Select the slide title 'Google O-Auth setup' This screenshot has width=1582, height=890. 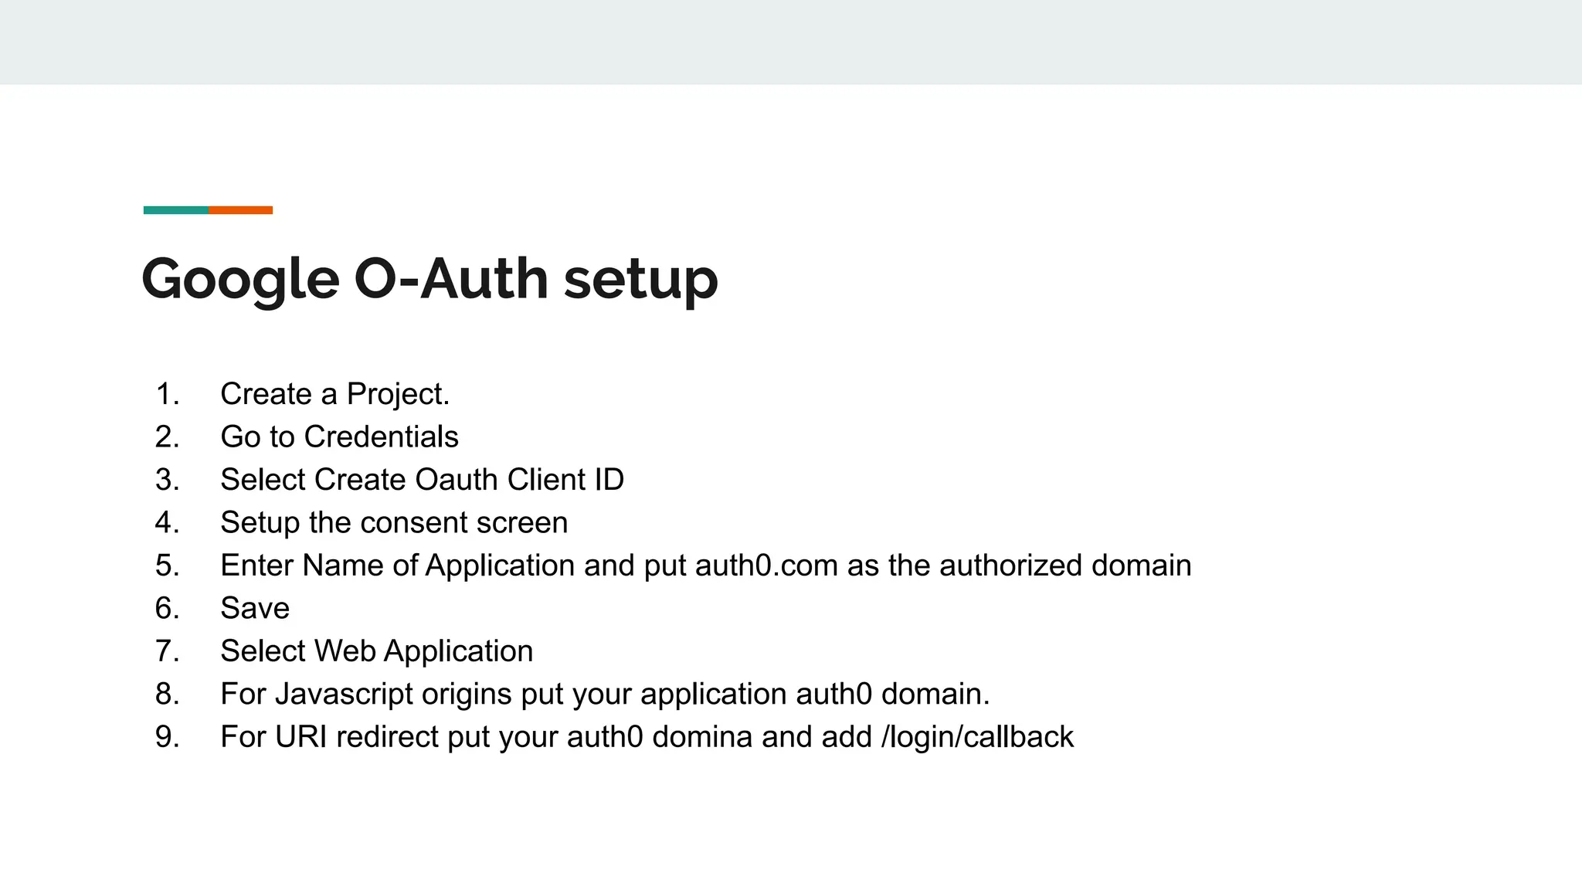pyautogui.click(x=429, y=279)
